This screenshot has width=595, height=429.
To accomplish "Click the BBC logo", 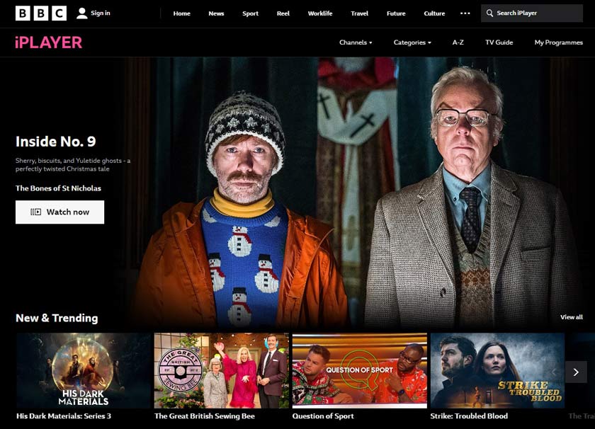I will tap(41, 13).
